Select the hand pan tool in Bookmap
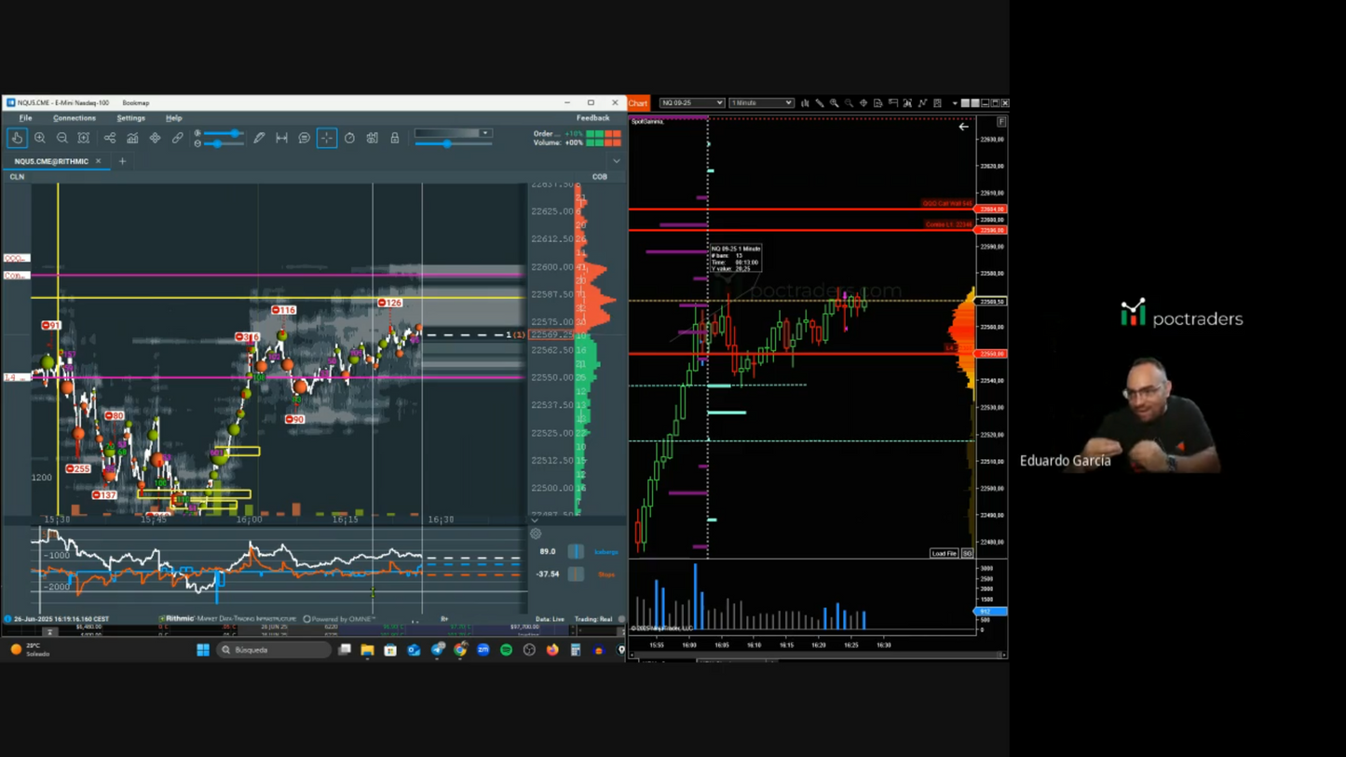The height and width of the screenshot is (757, 1346). coord(18,137)
